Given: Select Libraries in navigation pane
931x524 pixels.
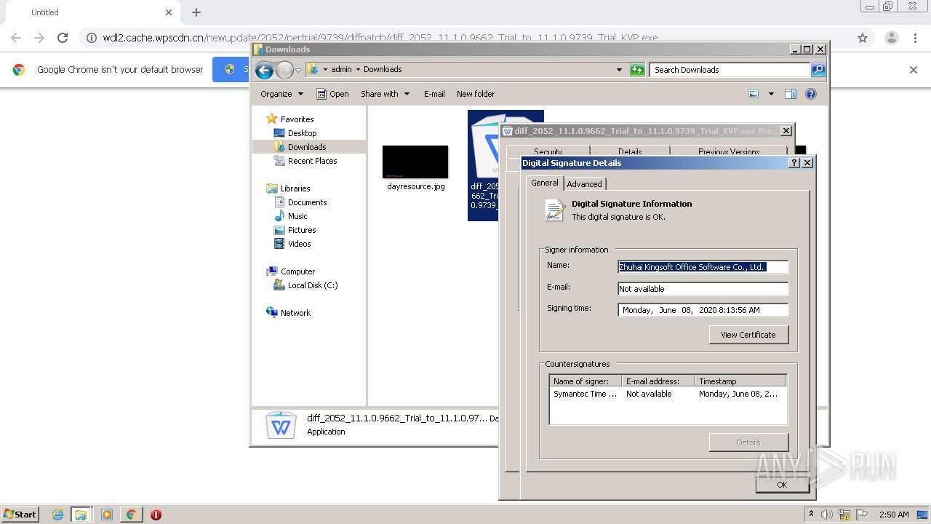Looking at the screenshot, I should tap(295, 188).
